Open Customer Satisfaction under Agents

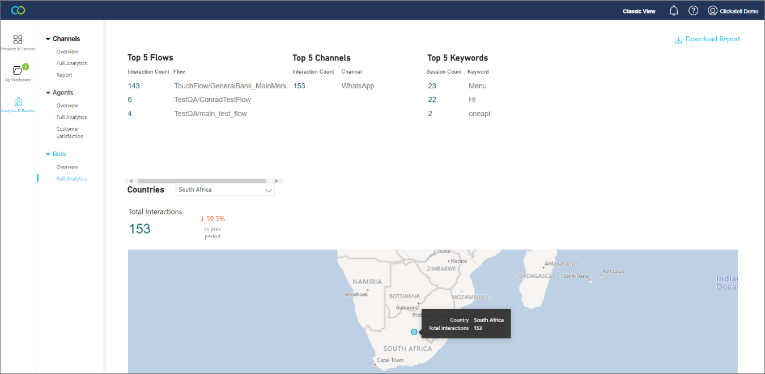coord(69,132)
